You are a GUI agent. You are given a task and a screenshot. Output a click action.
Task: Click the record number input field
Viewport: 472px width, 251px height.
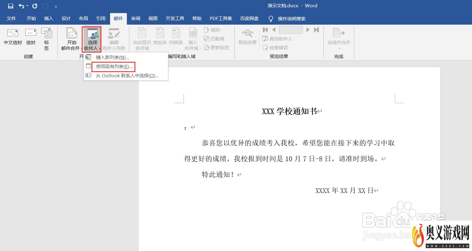pos(291,30)
